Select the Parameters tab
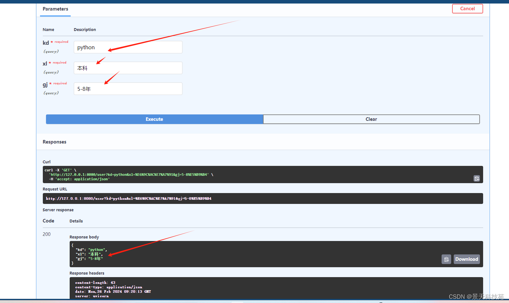Image resolution: width=509 pixels, height=303 pixels. (55, 9)
